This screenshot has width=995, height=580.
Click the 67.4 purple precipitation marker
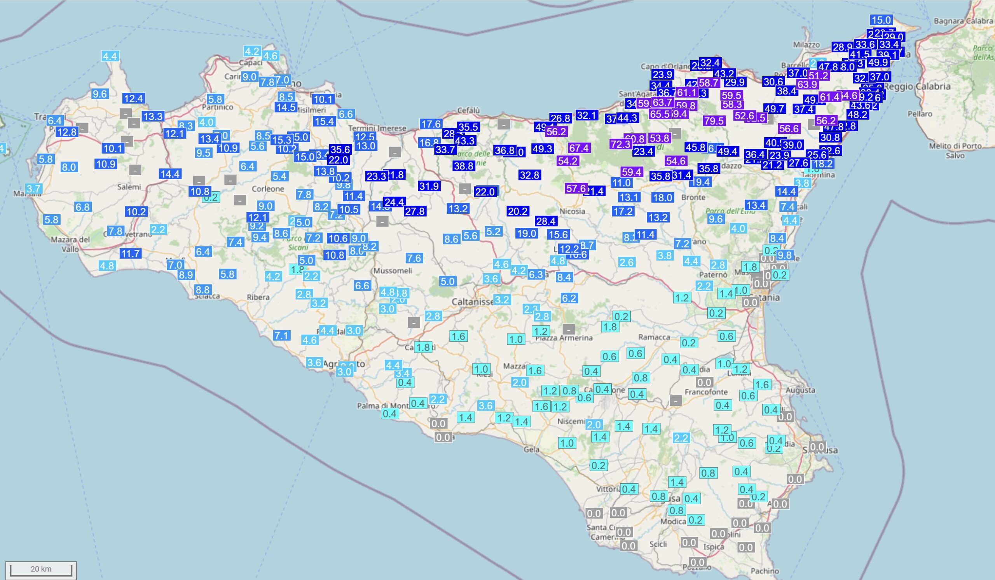[579, 148]
